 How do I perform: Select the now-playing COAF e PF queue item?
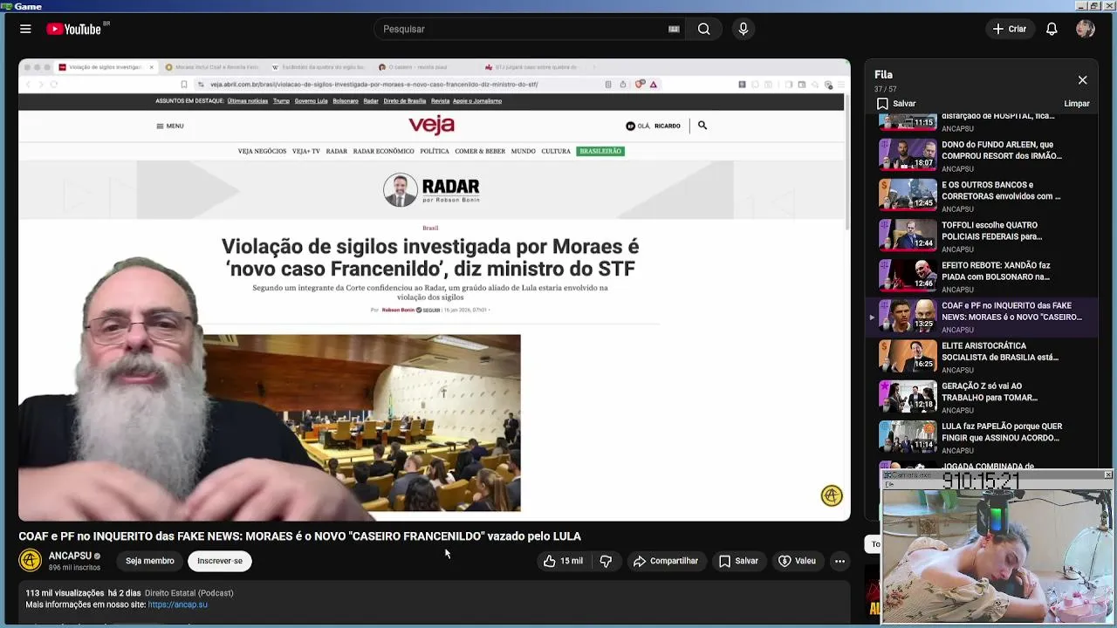[x=982, y=317]
